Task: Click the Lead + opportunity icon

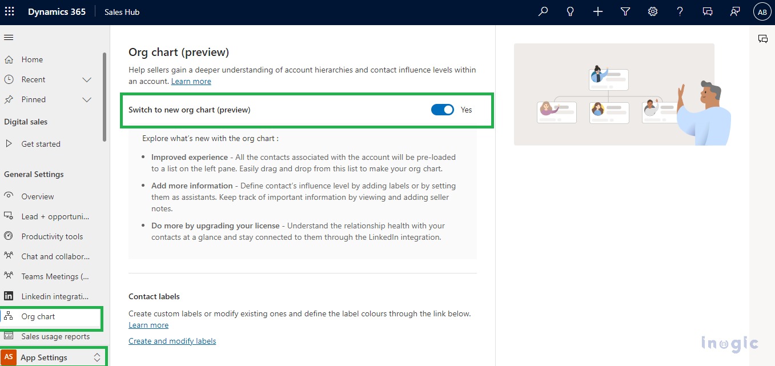Action: coord(9,216)
